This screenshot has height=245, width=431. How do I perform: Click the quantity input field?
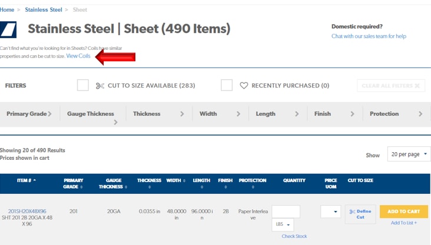pos(286,211)
